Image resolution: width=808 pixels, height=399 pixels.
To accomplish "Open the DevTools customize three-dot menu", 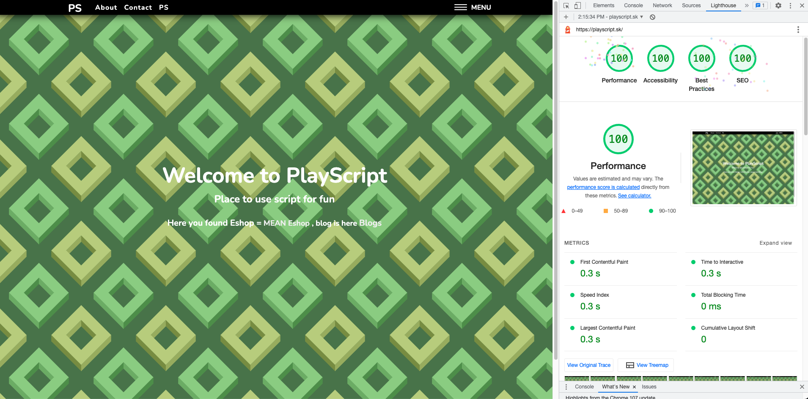I will coord(790,5).
